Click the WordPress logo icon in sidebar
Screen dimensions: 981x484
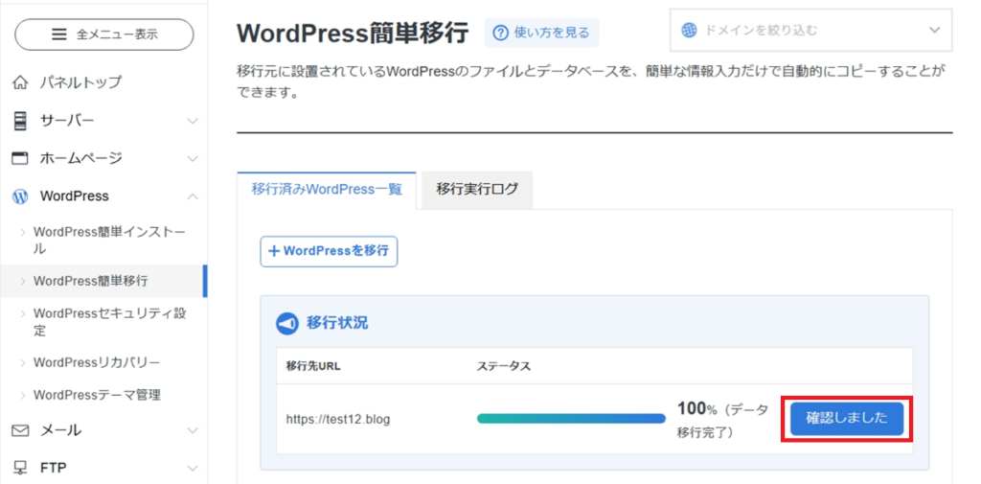(x=20, y=196)
